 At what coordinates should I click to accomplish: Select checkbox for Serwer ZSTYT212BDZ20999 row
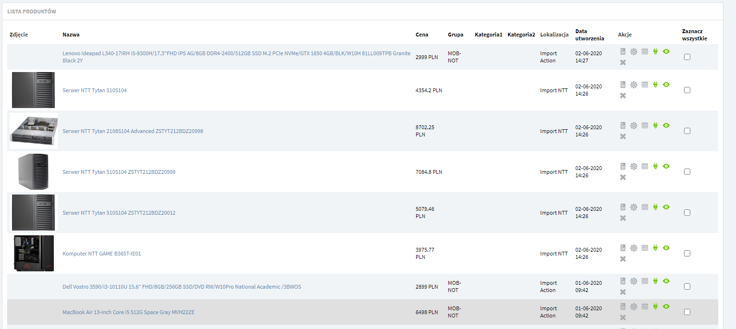click(687, 171)
